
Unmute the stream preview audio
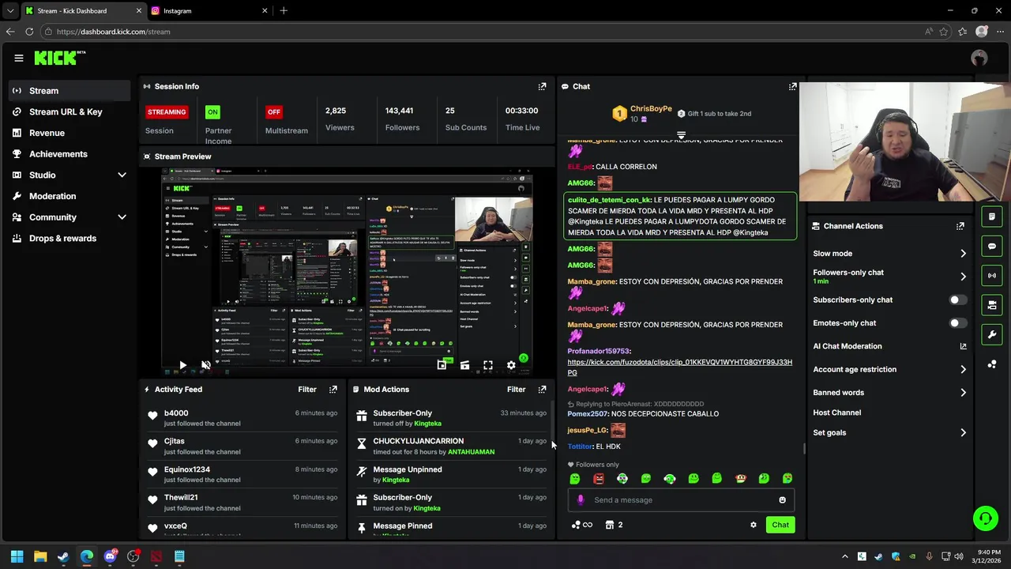(206, 365)
